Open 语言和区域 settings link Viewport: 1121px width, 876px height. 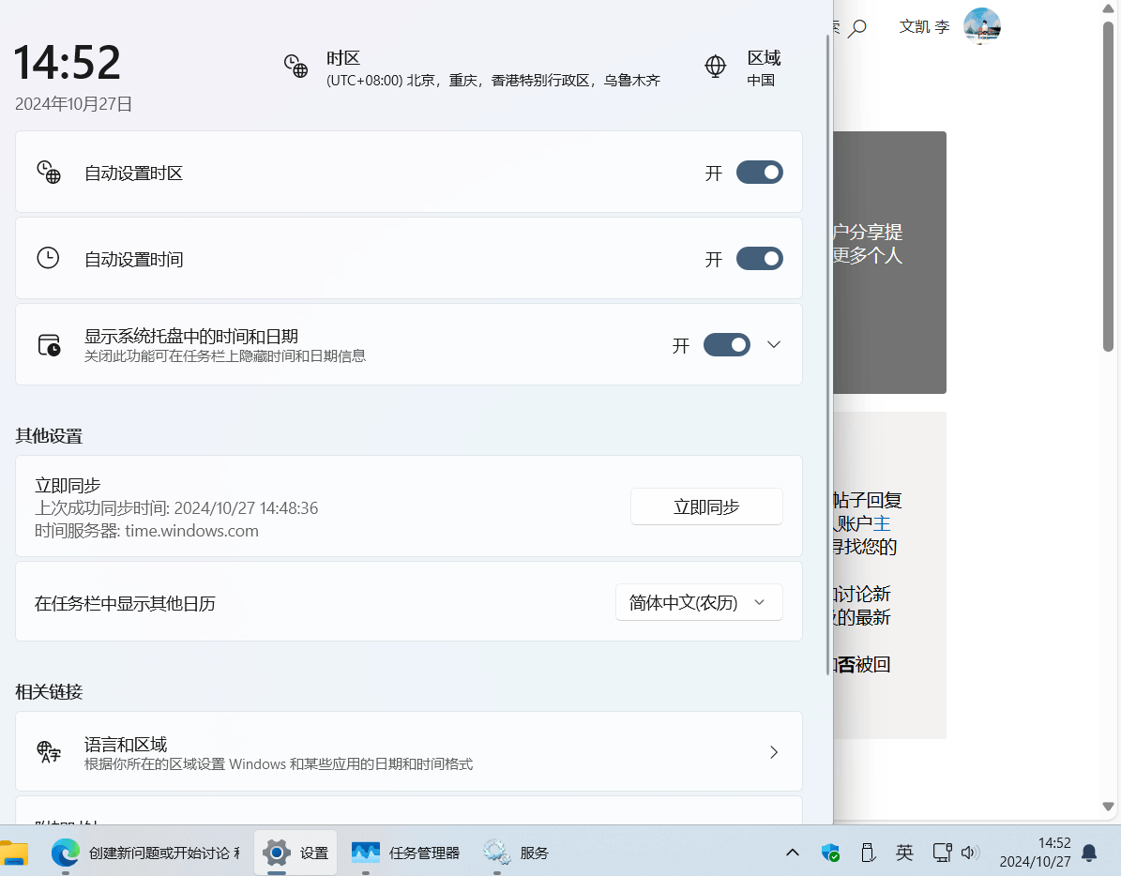click(408, 751)
